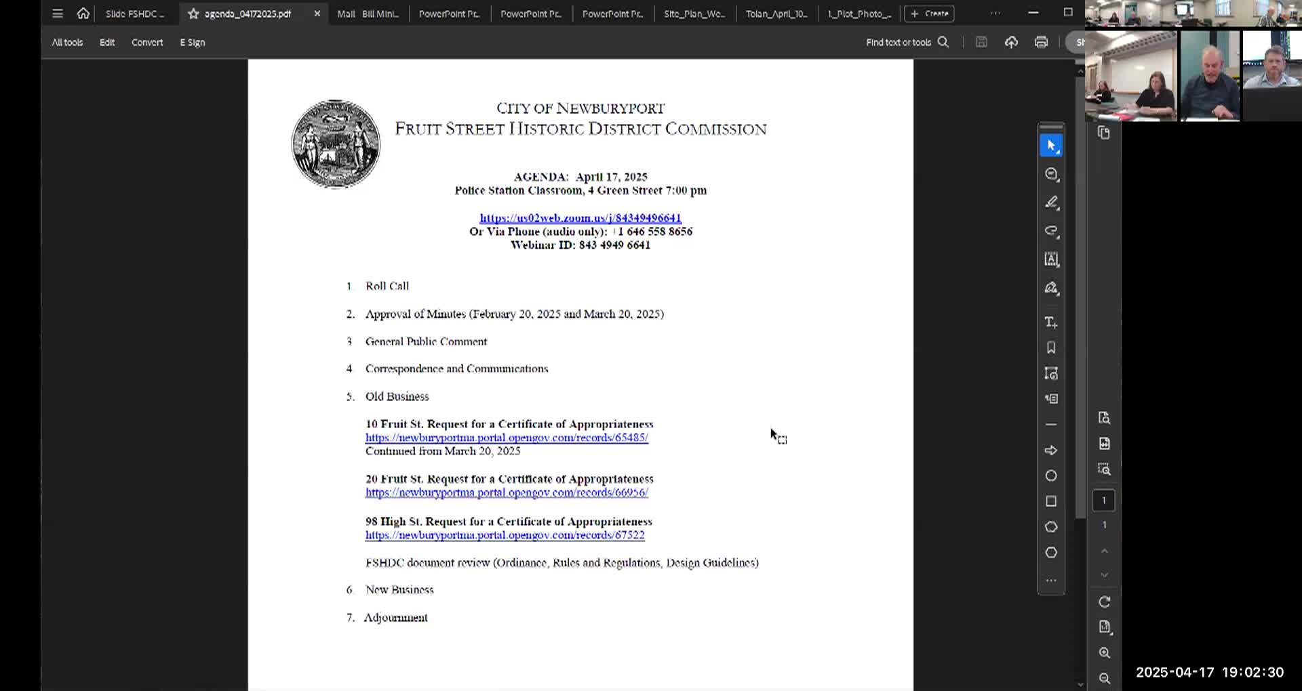1302x691 pixels.
Task: Choose the rectangle shape tool
Action: pyautogui.click(x=1051, y=501)
